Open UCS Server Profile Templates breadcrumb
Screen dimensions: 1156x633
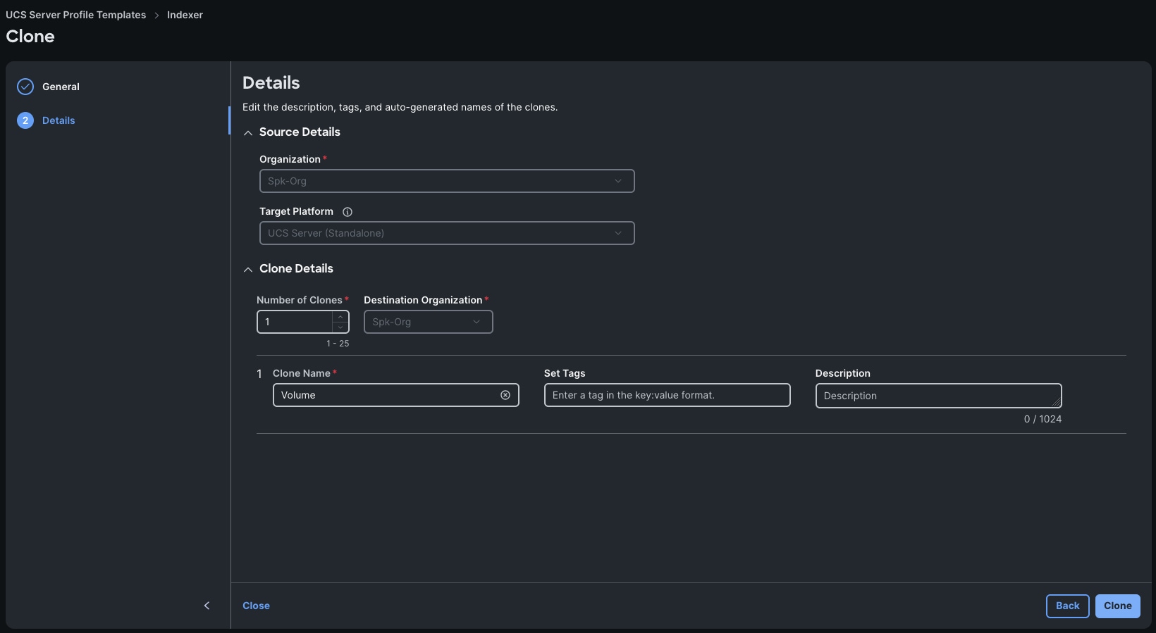pyautogui.click(x=76, y=15)
